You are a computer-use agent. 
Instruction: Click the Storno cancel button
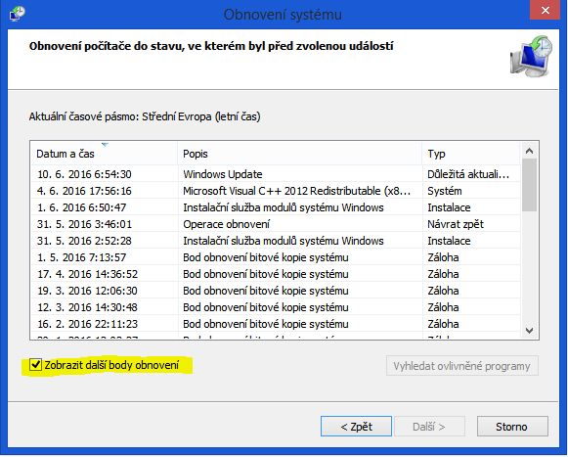(x=512, y=427)
